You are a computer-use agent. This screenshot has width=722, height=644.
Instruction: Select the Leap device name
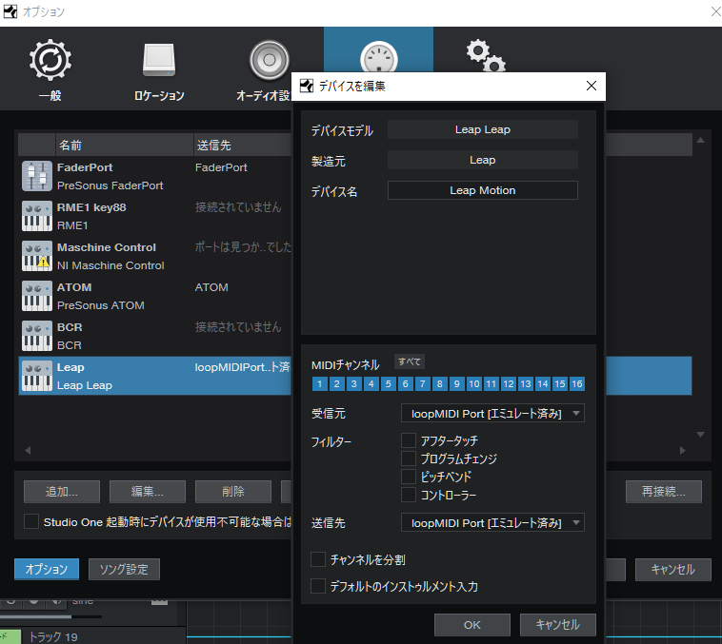(70, 367)
